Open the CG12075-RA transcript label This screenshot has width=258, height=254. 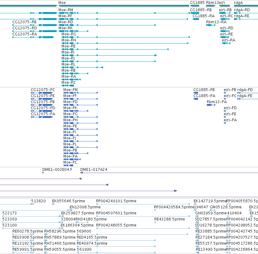tap(25, 34)
